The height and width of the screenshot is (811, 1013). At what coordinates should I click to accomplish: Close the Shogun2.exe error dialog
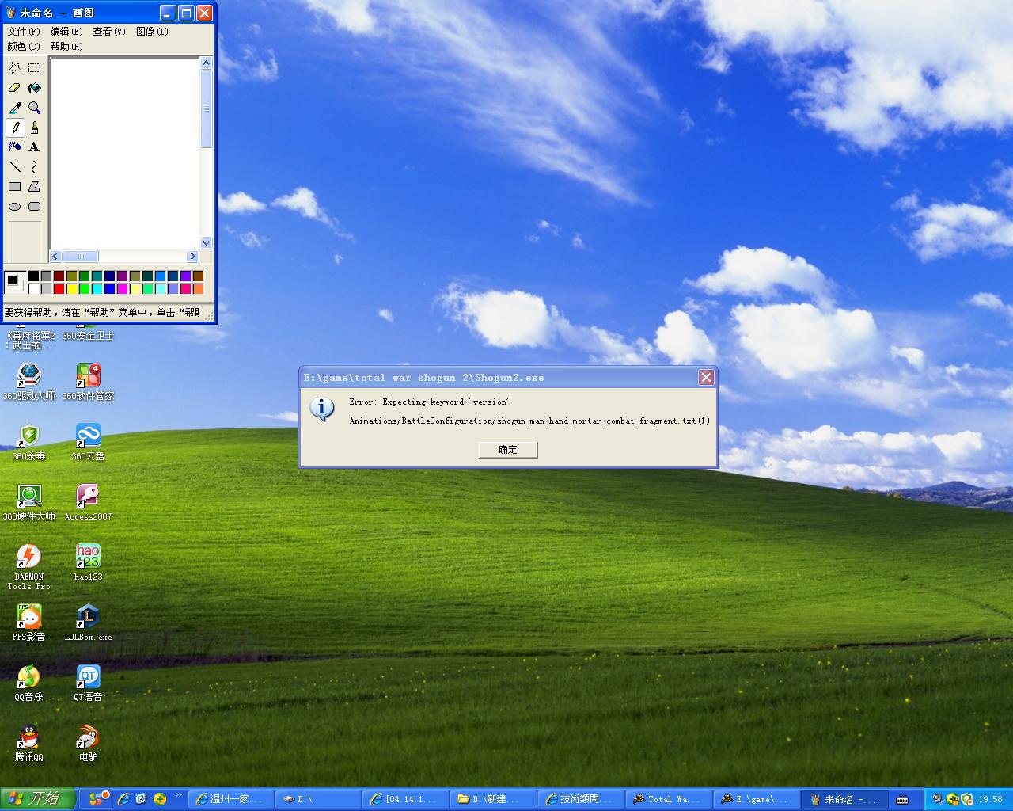706,378
